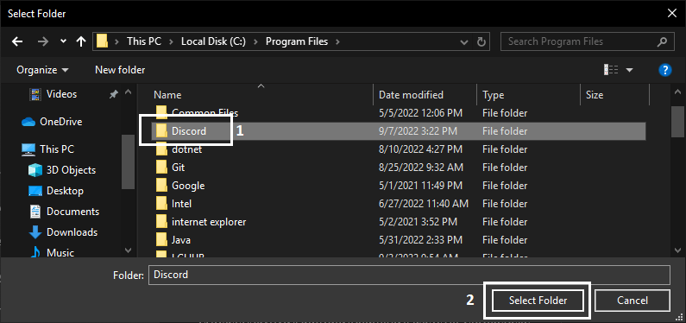Click the search magnifier icon
The height and width of the screenshot is (323, 686).
(662, 41)
